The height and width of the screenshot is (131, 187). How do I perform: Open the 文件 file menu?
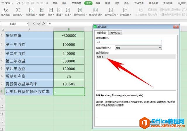click(x=7, y=3)
